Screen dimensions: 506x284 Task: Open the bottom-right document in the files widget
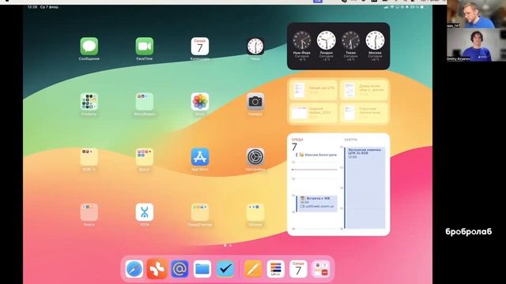point(364,113)
